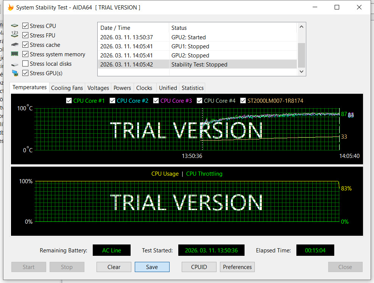Screen dimensions: 374x283
Task: Minimize the System Stability Test window
Action: [x=315, y=8]
